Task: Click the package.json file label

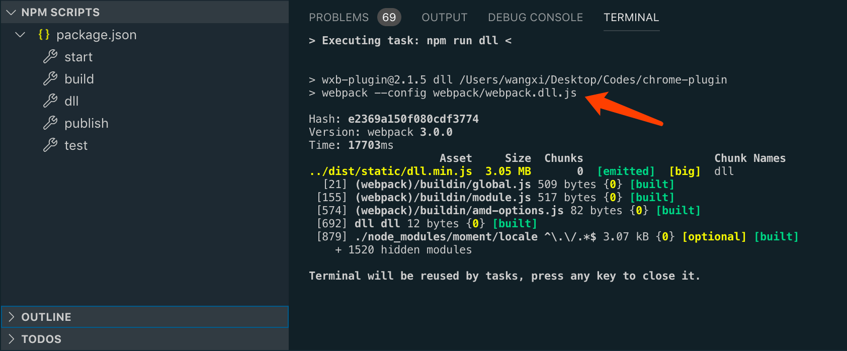Action: (96, 35)
